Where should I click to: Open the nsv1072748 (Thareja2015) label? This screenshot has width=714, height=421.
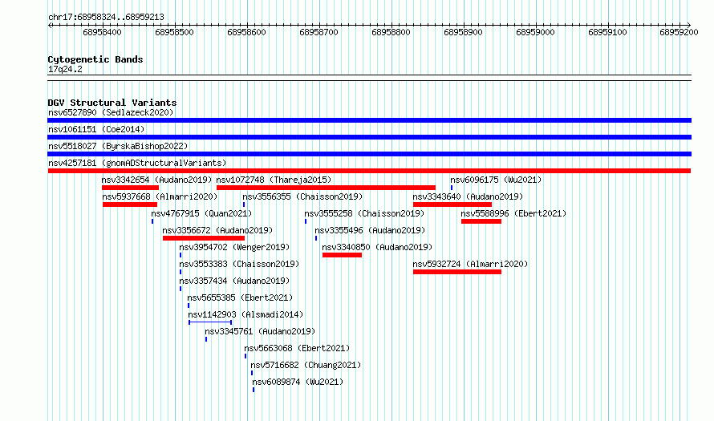tap(274, 180)
